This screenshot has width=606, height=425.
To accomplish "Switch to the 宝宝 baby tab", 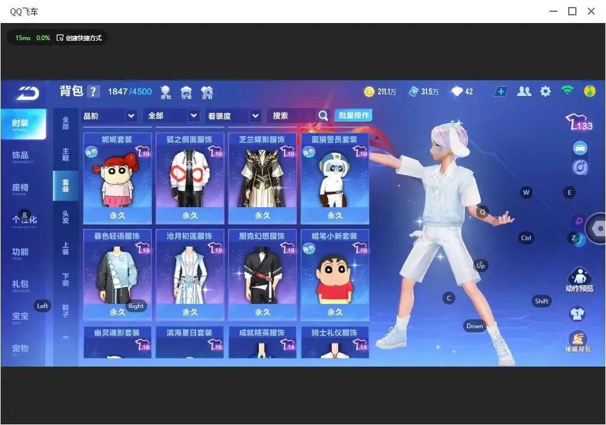I will pyautogui.click(x=20, y=317).
